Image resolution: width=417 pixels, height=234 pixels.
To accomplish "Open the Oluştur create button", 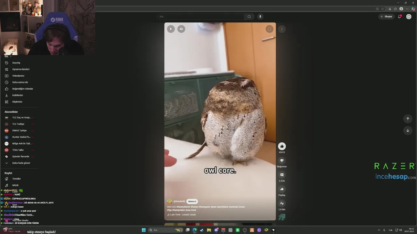I will point(386,17).
